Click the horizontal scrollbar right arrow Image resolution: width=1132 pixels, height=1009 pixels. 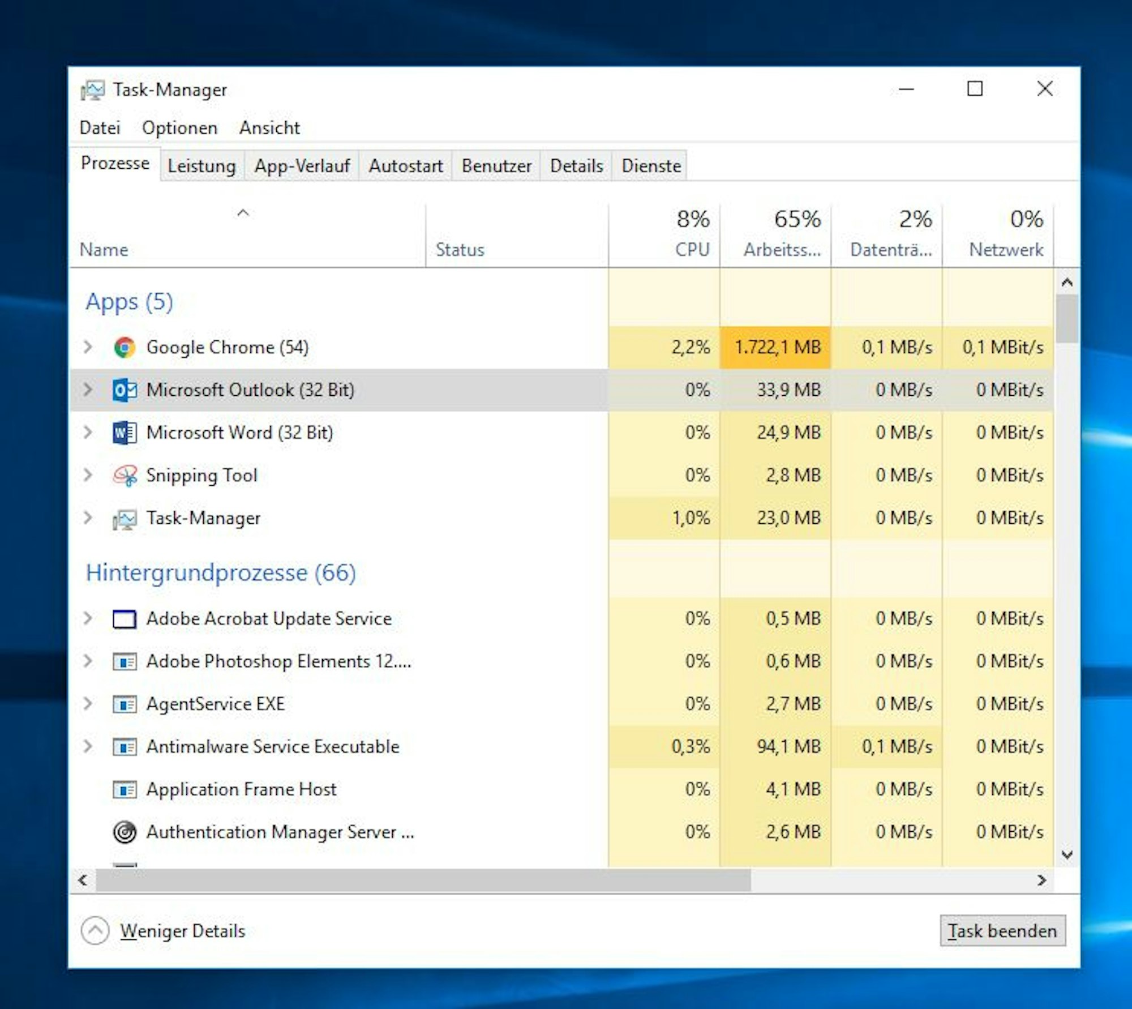pos(1041,880)
